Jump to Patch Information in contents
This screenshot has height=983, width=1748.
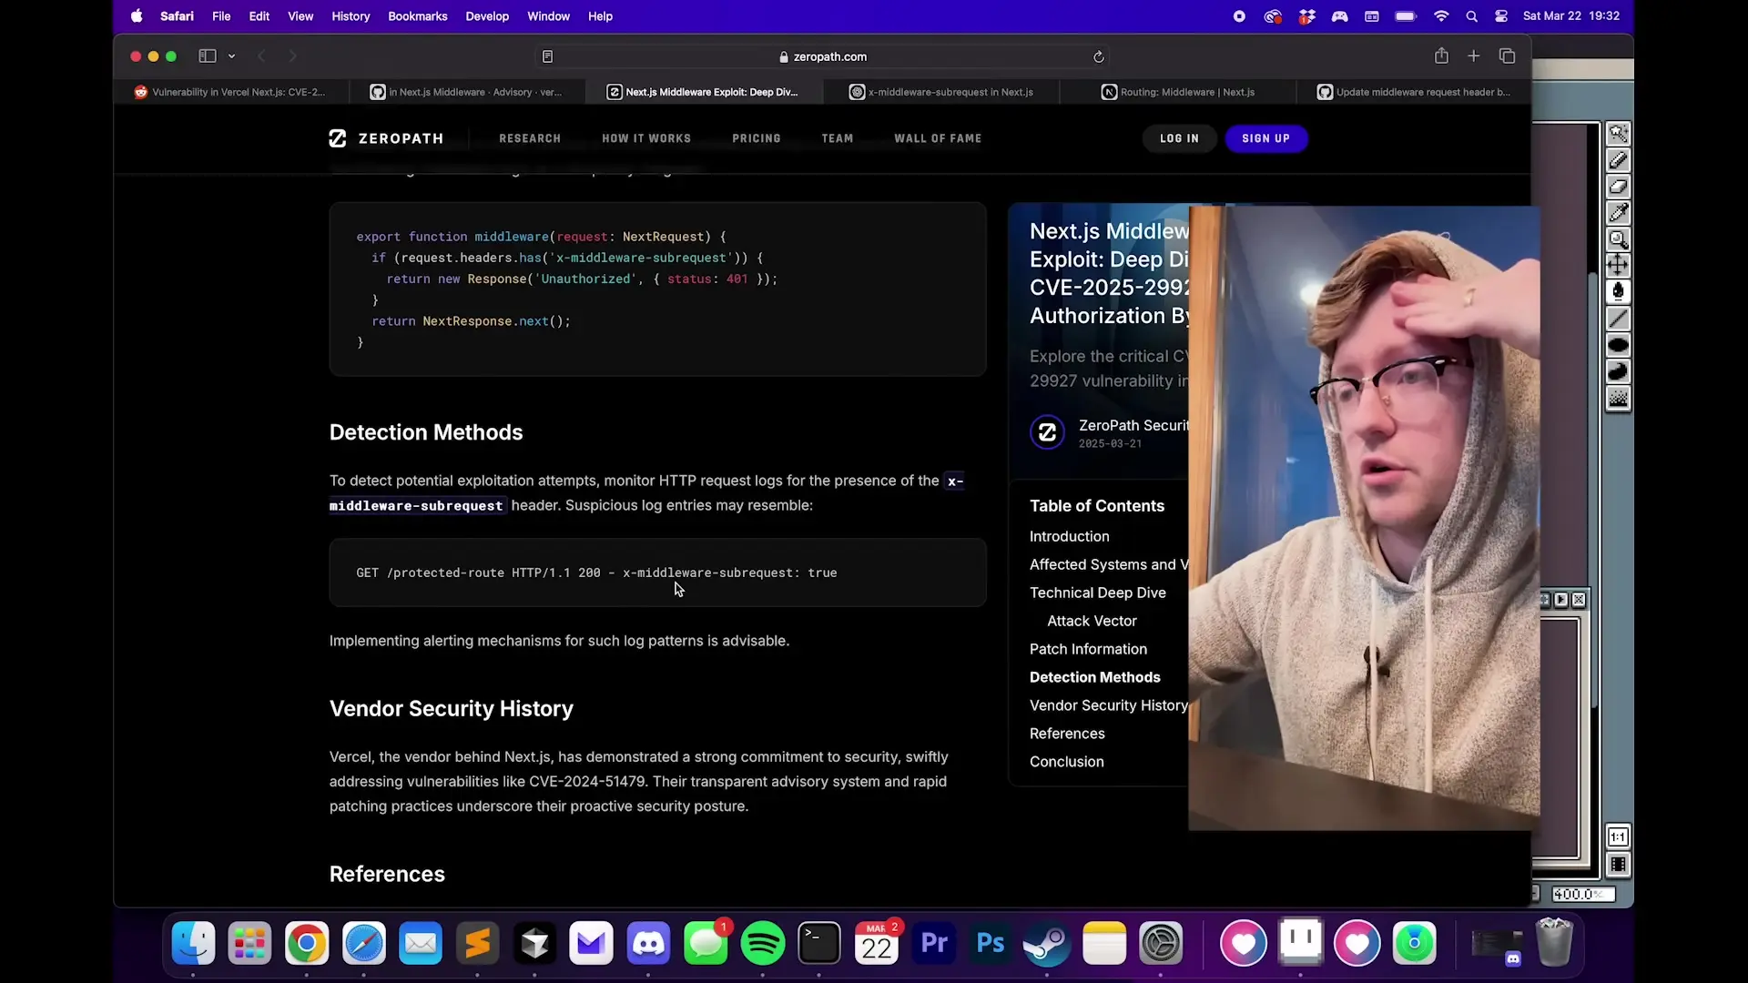(x=1088, y=649)
